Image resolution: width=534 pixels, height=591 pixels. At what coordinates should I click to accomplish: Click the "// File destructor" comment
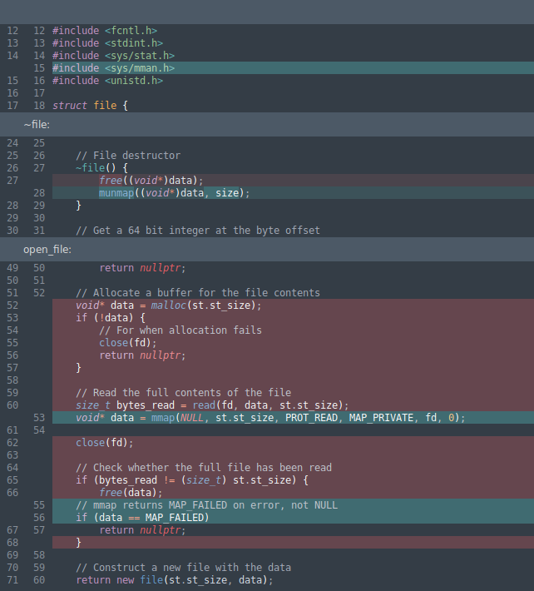pos(127,156)
